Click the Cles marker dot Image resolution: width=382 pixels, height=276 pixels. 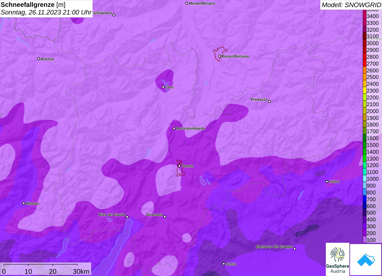[163, 87]
